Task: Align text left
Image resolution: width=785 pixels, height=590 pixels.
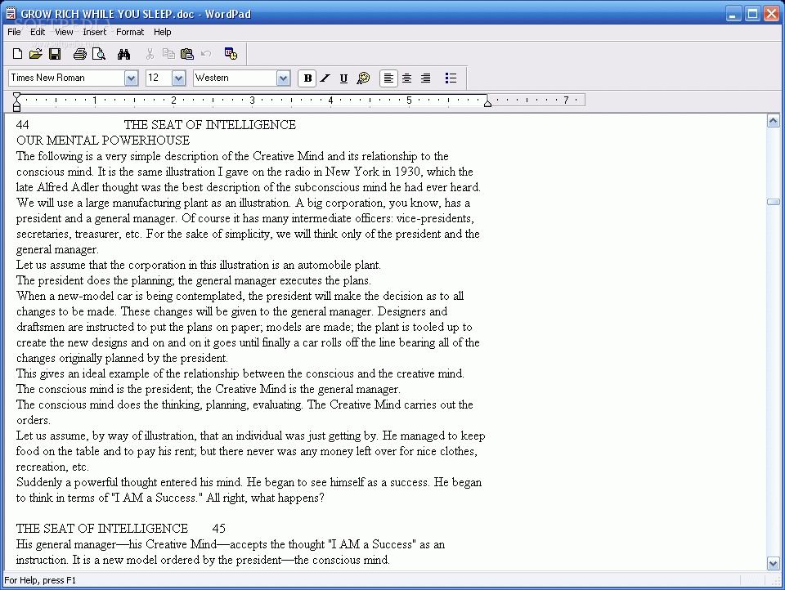Action: point(388,78)
